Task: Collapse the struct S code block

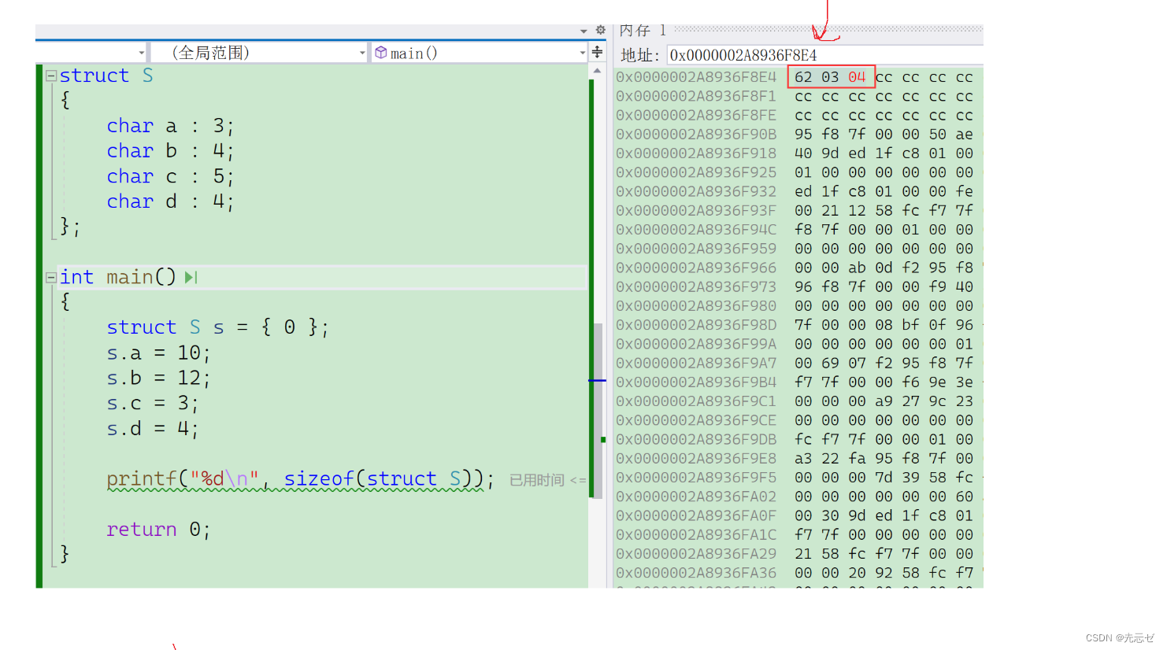Action: 51,76
